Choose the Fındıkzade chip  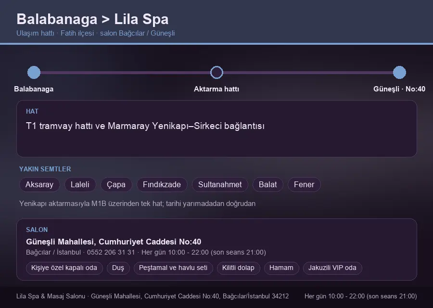(162, 184)
